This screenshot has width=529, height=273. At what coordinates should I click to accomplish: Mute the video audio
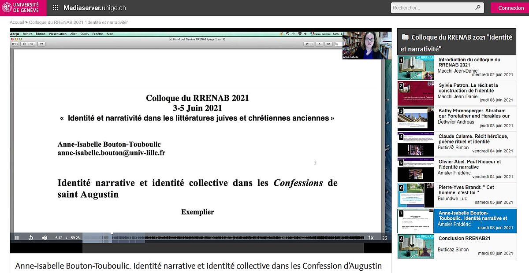44,237
